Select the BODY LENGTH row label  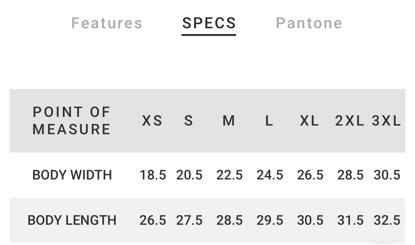72,221
